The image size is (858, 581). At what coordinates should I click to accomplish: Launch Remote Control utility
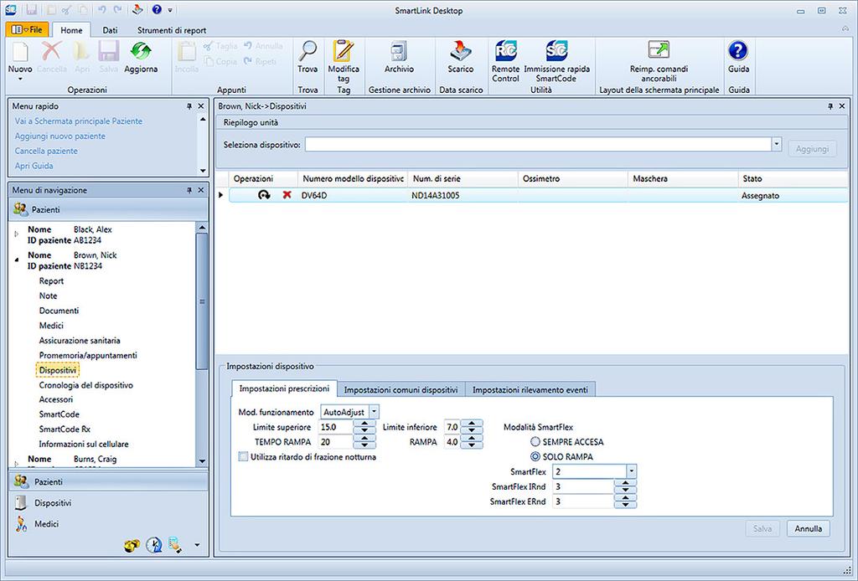(x=505, y=51)
